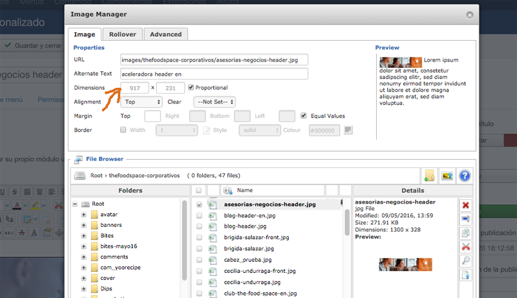Open the File Browser help icon

tap(465, 176)
